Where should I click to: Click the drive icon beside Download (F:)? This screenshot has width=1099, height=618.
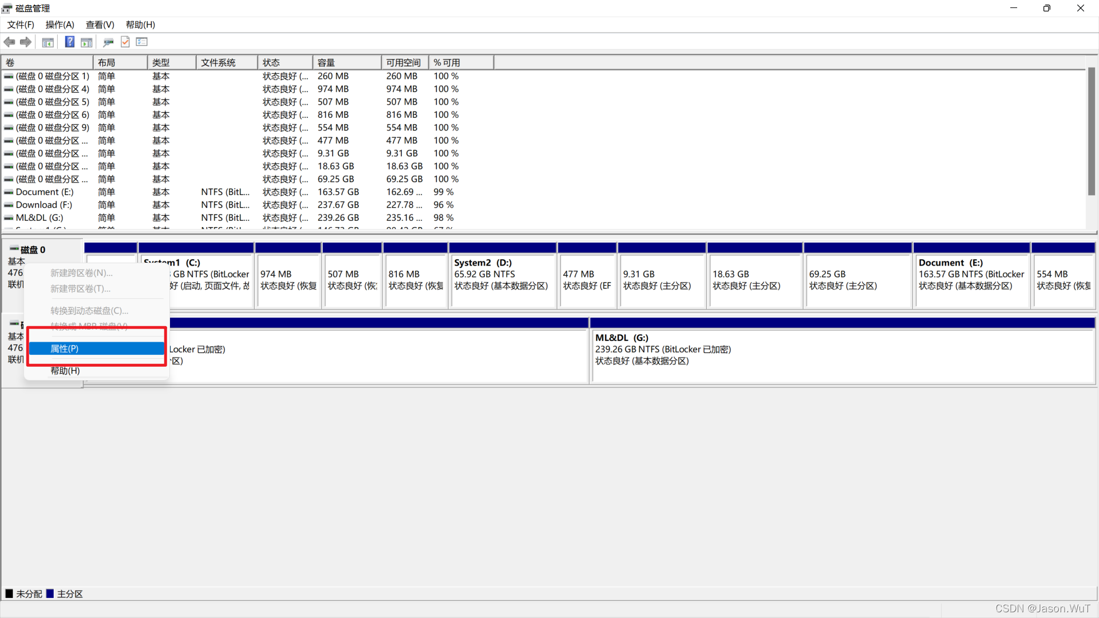point(9,205)
